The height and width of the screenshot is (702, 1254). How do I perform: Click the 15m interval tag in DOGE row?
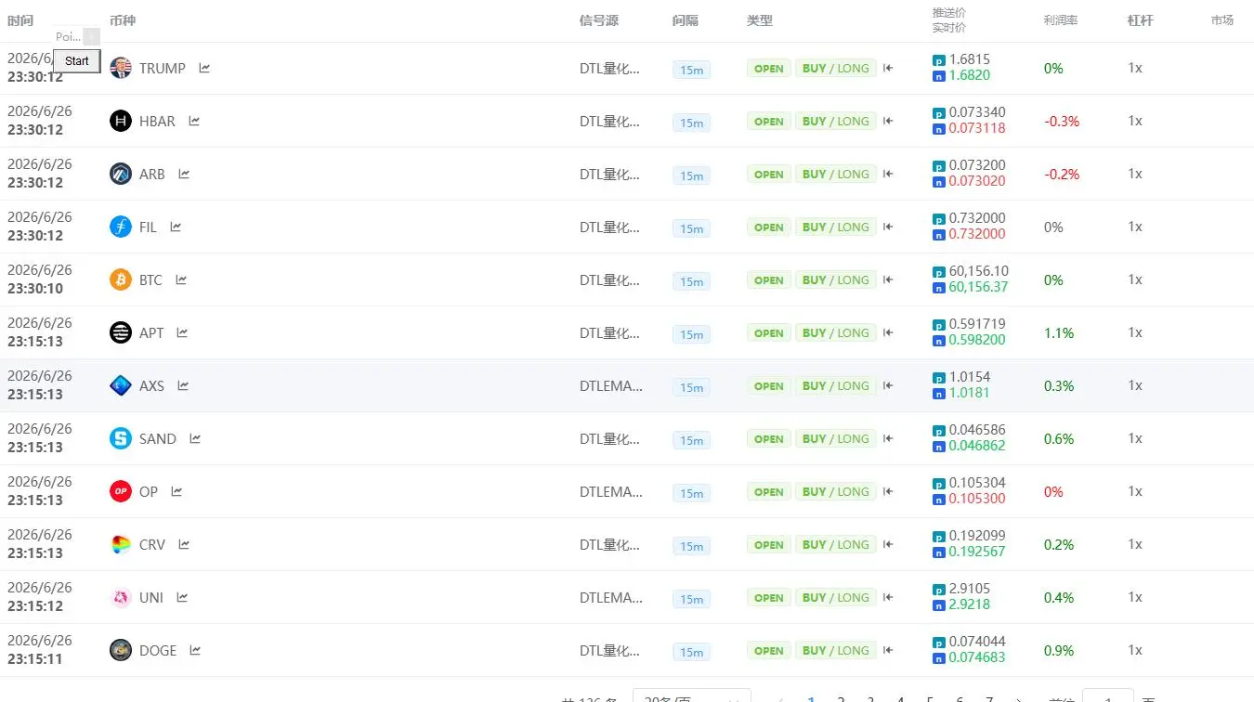pos(691,652)
